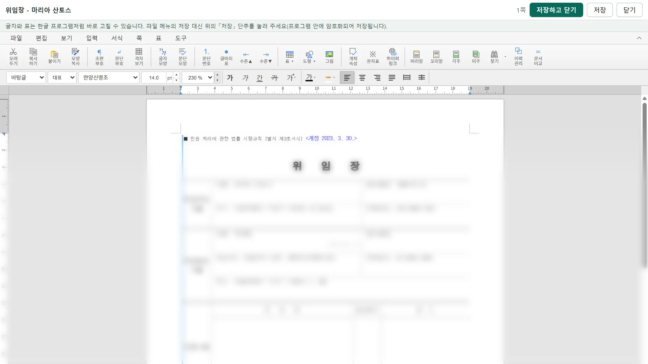Open the 대표 language dropdown

pos(62,78)
